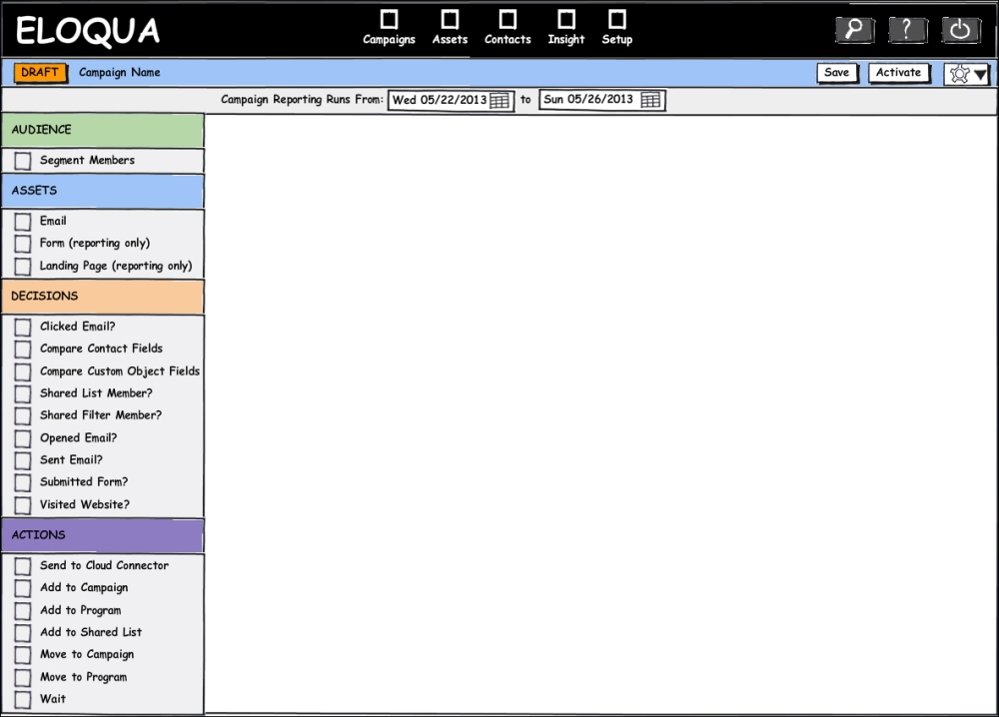This screenshot has height=717, width=999.
Task: Enable the Add to Shared List checkbox
Action: point(23,633)
